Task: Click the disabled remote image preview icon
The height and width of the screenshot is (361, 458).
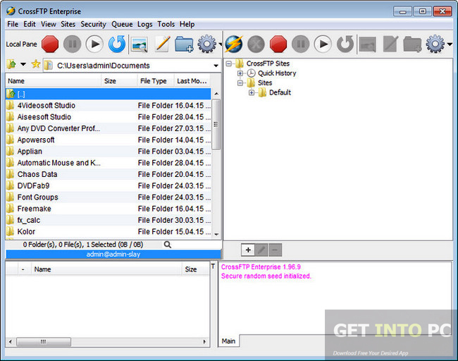Action: click(x=368, y=44)
